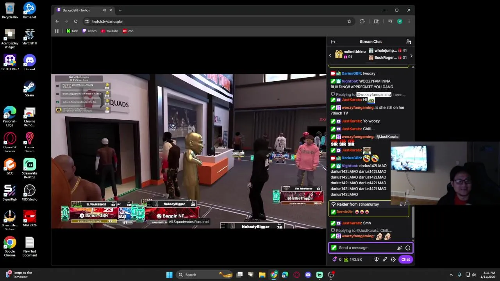
Task: Open the YouTube bookmark
Action: coord(110,31)
